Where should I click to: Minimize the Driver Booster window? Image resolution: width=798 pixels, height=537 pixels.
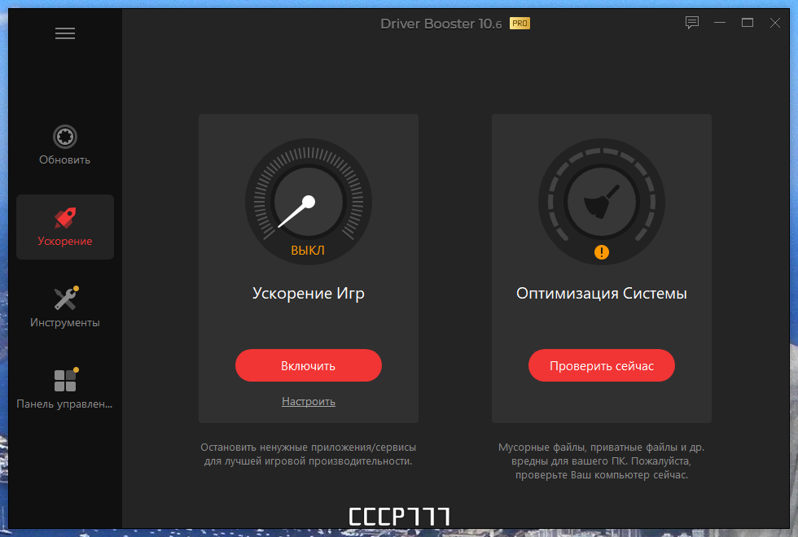(x=720, y=23)
